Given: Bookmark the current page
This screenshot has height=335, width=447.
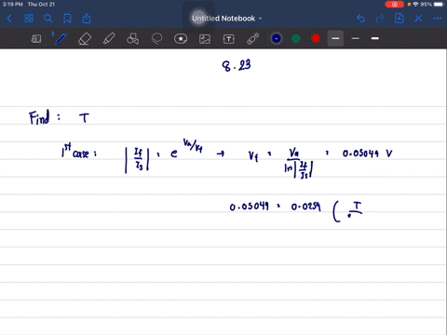Looking at the screenshot, I should pyautogui.click(x=67, y=19).
